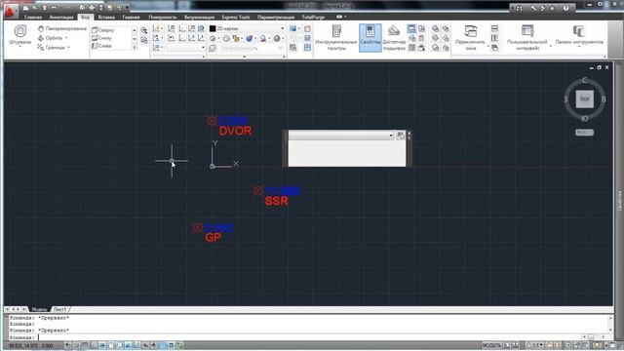Open the Лист1 layout tab
The width and height of the screenshot is (624, 351).
pos(59,309)
